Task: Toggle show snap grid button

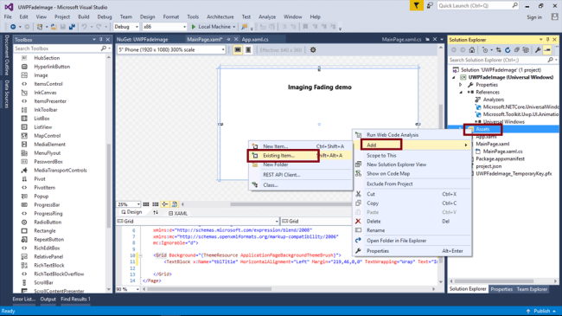Action: coord(146,204)
